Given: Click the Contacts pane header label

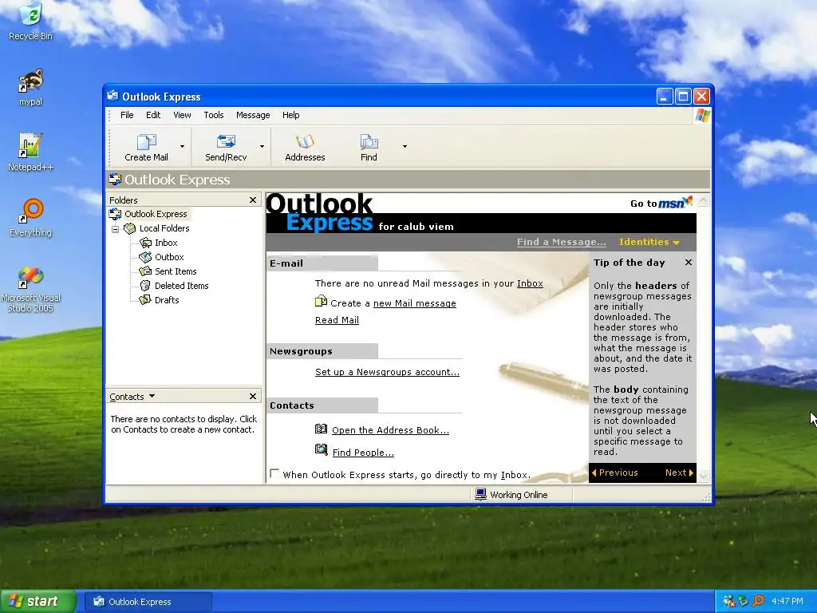Looking at the screenshot, I should coord(127,397).
